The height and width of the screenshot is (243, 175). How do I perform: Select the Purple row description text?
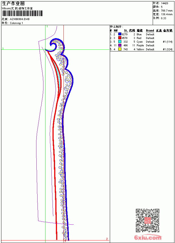coord(140,45)
